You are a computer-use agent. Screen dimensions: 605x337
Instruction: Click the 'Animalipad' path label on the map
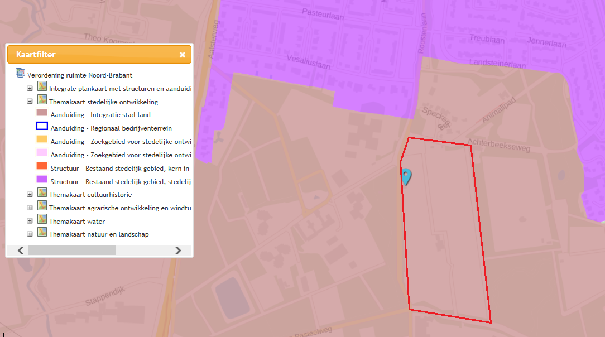pyautogui.click(x=498, y=110)
